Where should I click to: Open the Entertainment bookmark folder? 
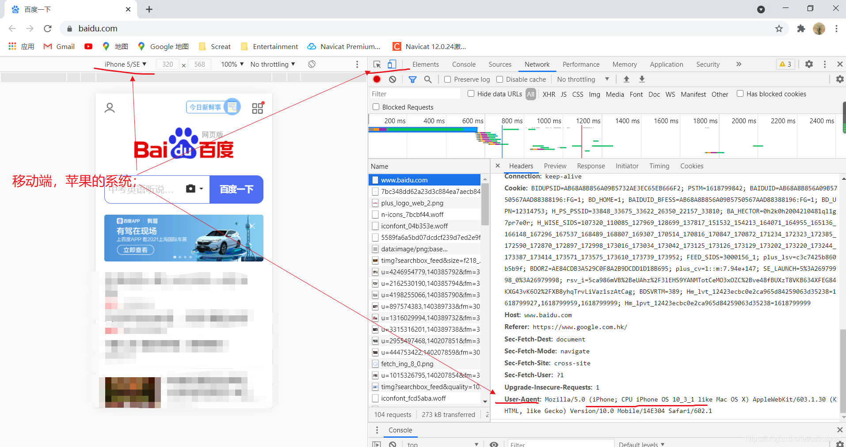coord(270,46)
